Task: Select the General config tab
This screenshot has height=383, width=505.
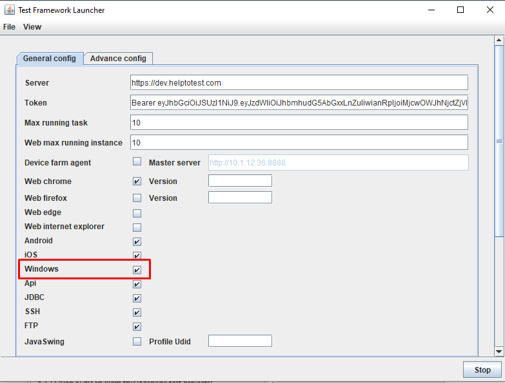Action: point(50,59)
